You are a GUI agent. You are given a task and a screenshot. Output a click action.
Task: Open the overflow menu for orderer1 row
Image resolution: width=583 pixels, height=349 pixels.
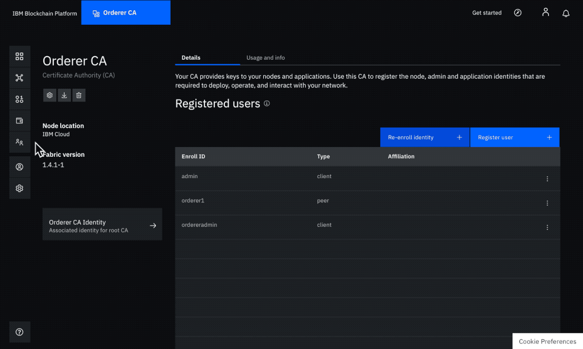point(547,203)
